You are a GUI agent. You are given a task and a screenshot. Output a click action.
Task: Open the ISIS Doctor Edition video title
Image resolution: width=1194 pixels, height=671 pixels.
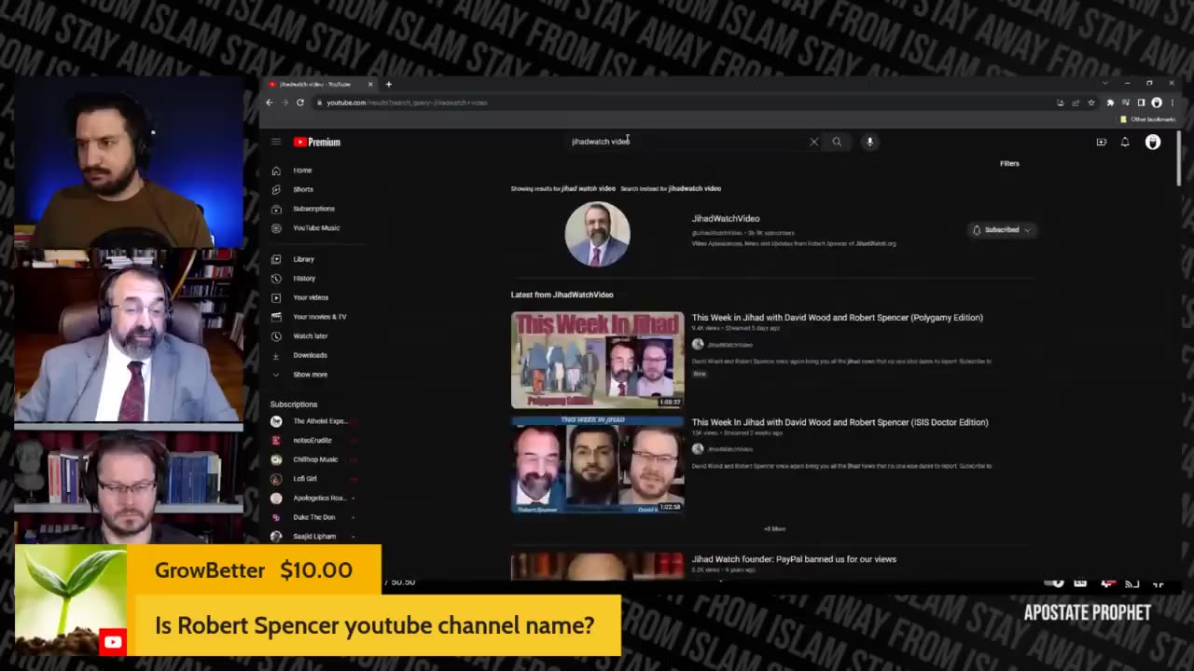point(840,422)
